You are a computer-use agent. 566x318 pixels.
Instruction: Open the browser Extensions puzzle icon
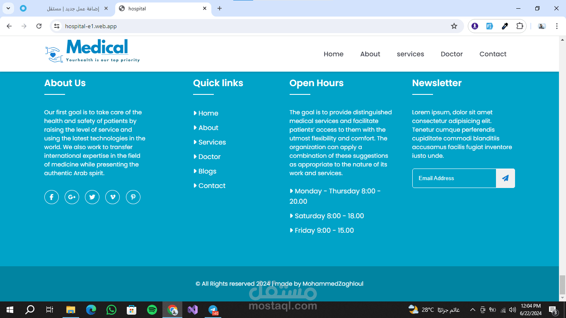coord(520,26)
